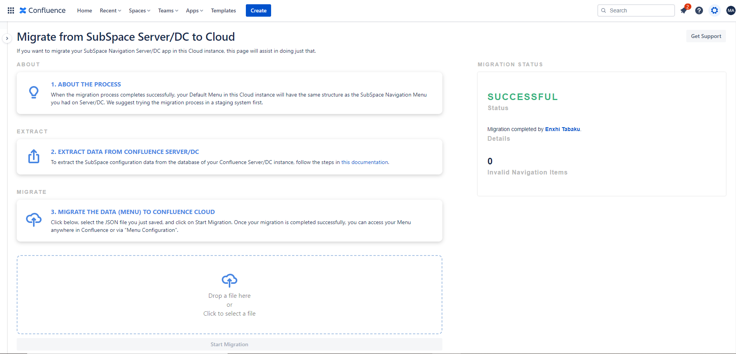Open the notifications bell icon
The width and height of the screenshot is (736, 354).
684,10
